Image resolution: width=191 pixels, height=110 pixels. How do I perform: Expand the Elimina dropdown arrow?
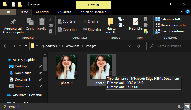click(100, 21)
